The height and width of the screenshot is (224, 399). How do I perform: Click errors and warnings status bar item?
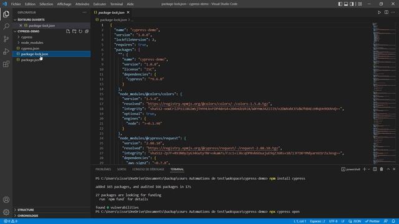(x=11, y=222)
